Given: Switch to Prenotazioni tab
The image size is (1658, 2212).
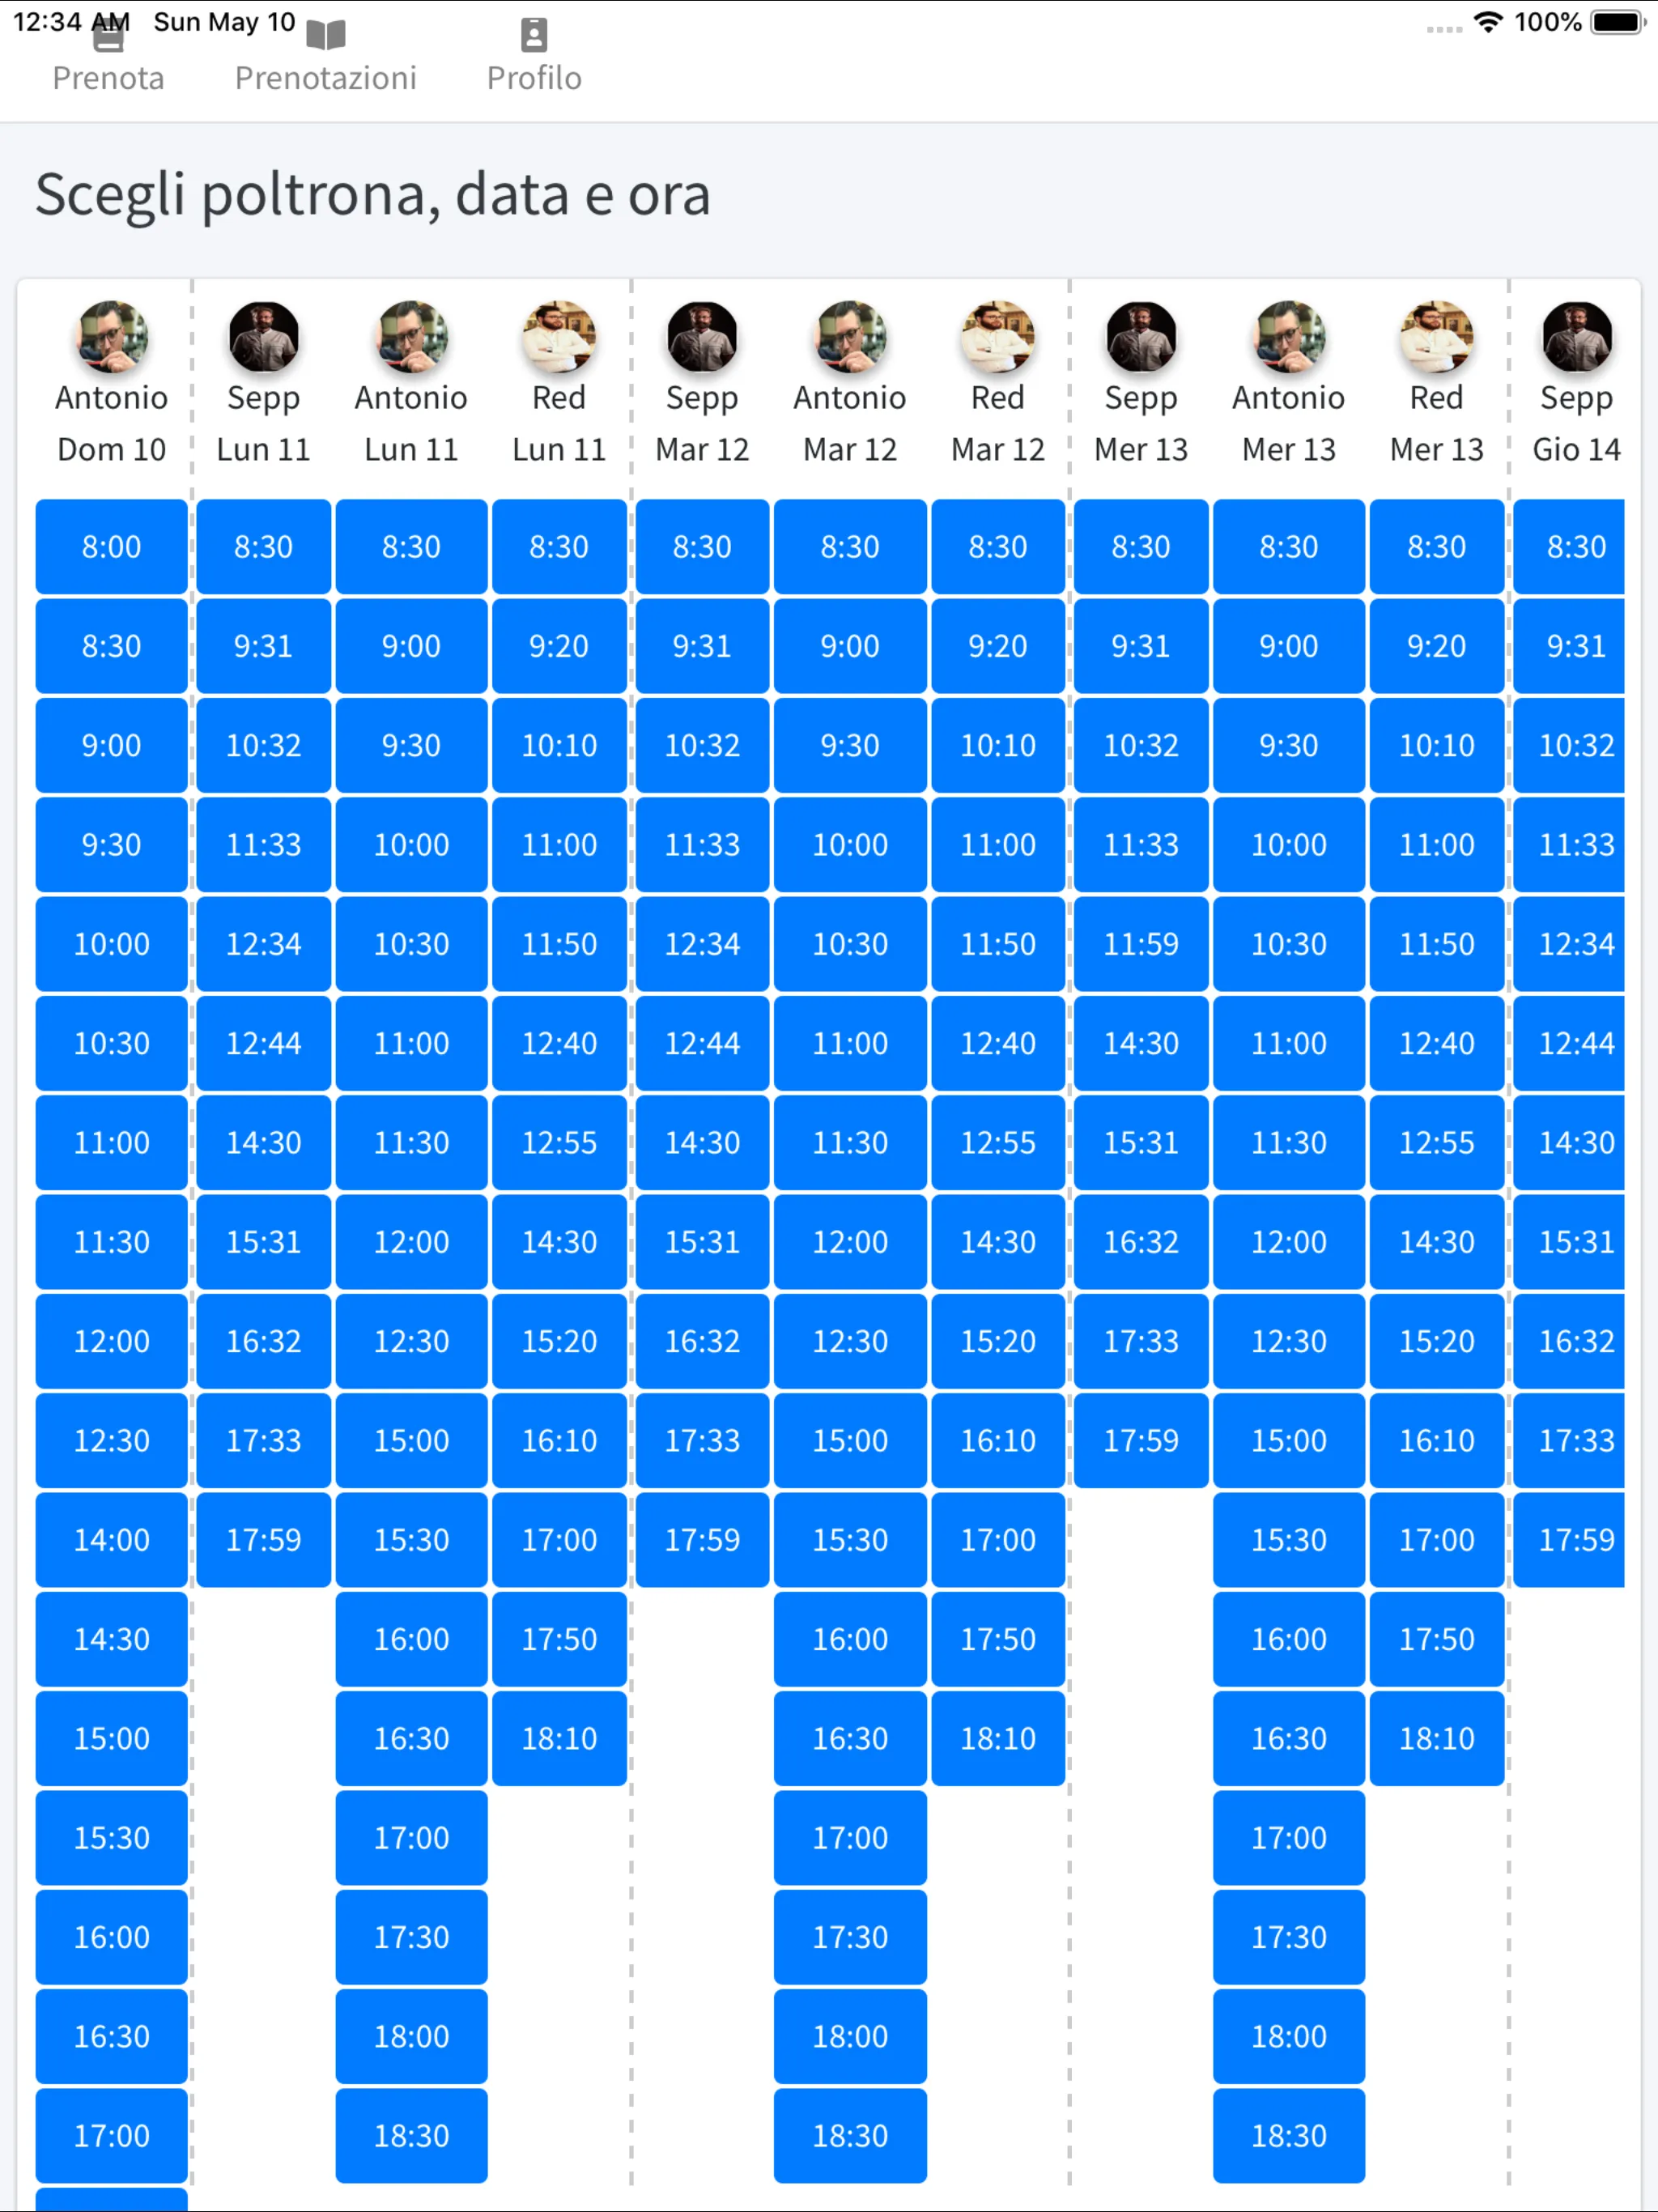Looking at the screenshot, I should 325,77.
